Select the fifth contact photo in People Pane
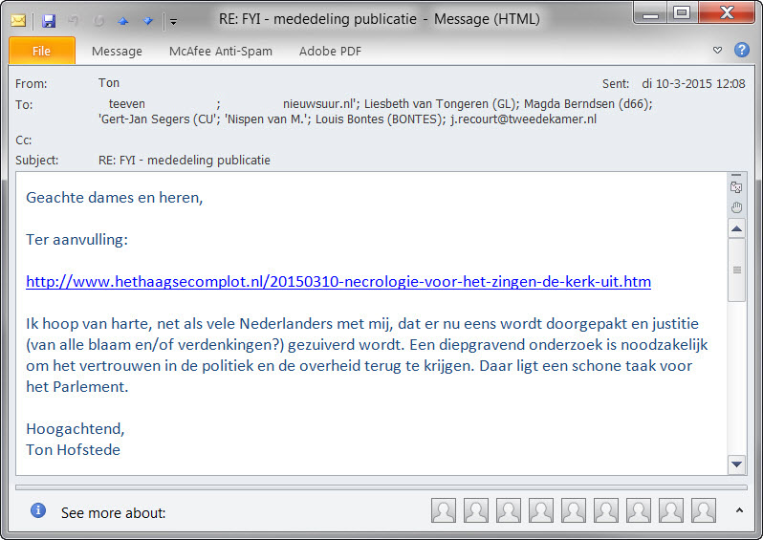 point(574,510)
